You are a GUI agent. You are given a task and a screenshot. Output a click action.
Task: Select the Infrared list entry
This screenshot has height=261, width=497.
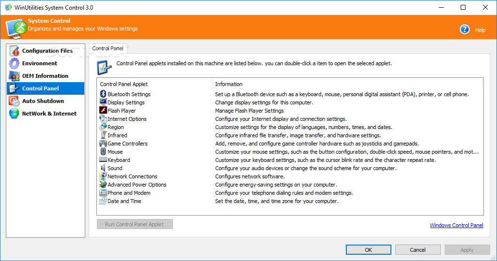(x=117, y=135)
